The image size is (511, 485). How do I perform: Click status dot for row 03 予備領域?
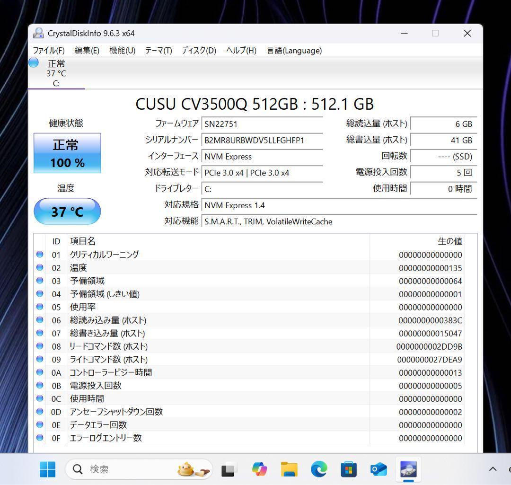coord(40,280)
